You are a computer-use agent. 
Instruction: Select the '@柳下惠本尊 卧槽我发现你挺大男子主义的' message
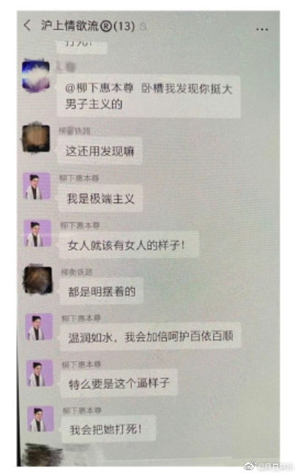pos(149,97)
